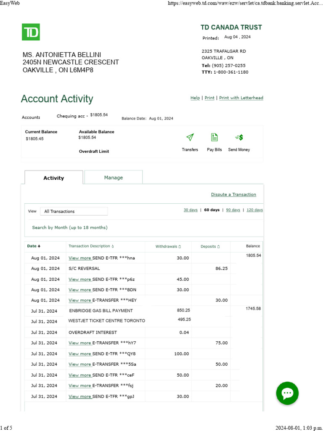Click Print with Letterhead link
The width and height of the screenshot is (323, 431).
coord(241,98)
